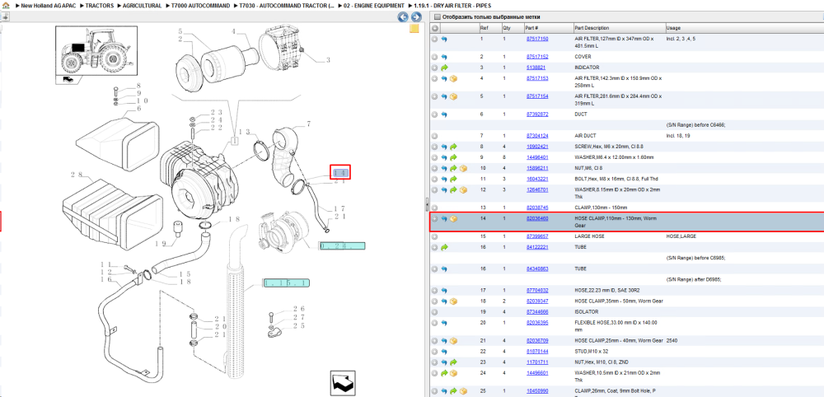The image size is (824, 397).
Task: Click the header plus icon to add all parts
Action: 435,28
